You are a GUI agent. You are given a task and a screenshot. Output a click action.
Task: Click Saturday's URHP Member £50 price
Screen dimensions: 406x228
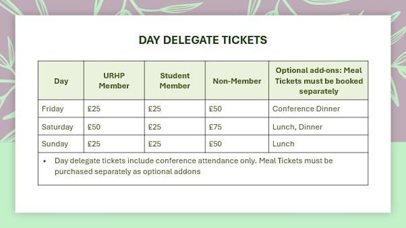tap(94, 127)
